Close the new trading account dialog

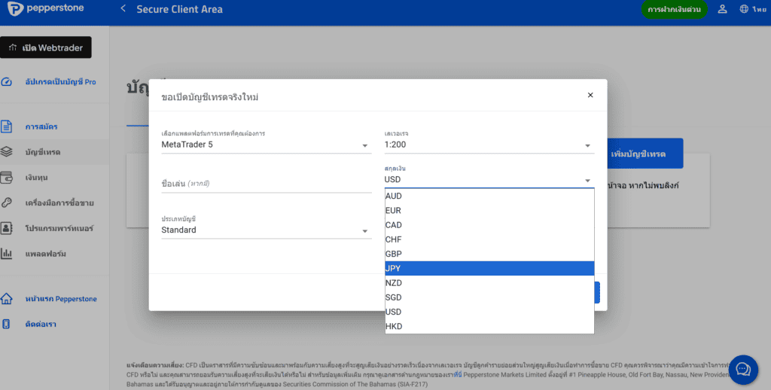point(590,95)
